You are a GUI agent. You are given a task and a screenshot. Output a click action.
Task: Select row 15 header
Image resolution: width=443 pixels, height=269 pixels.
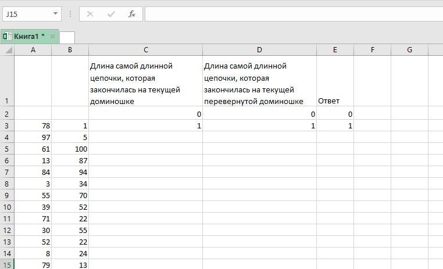[6, 266]
